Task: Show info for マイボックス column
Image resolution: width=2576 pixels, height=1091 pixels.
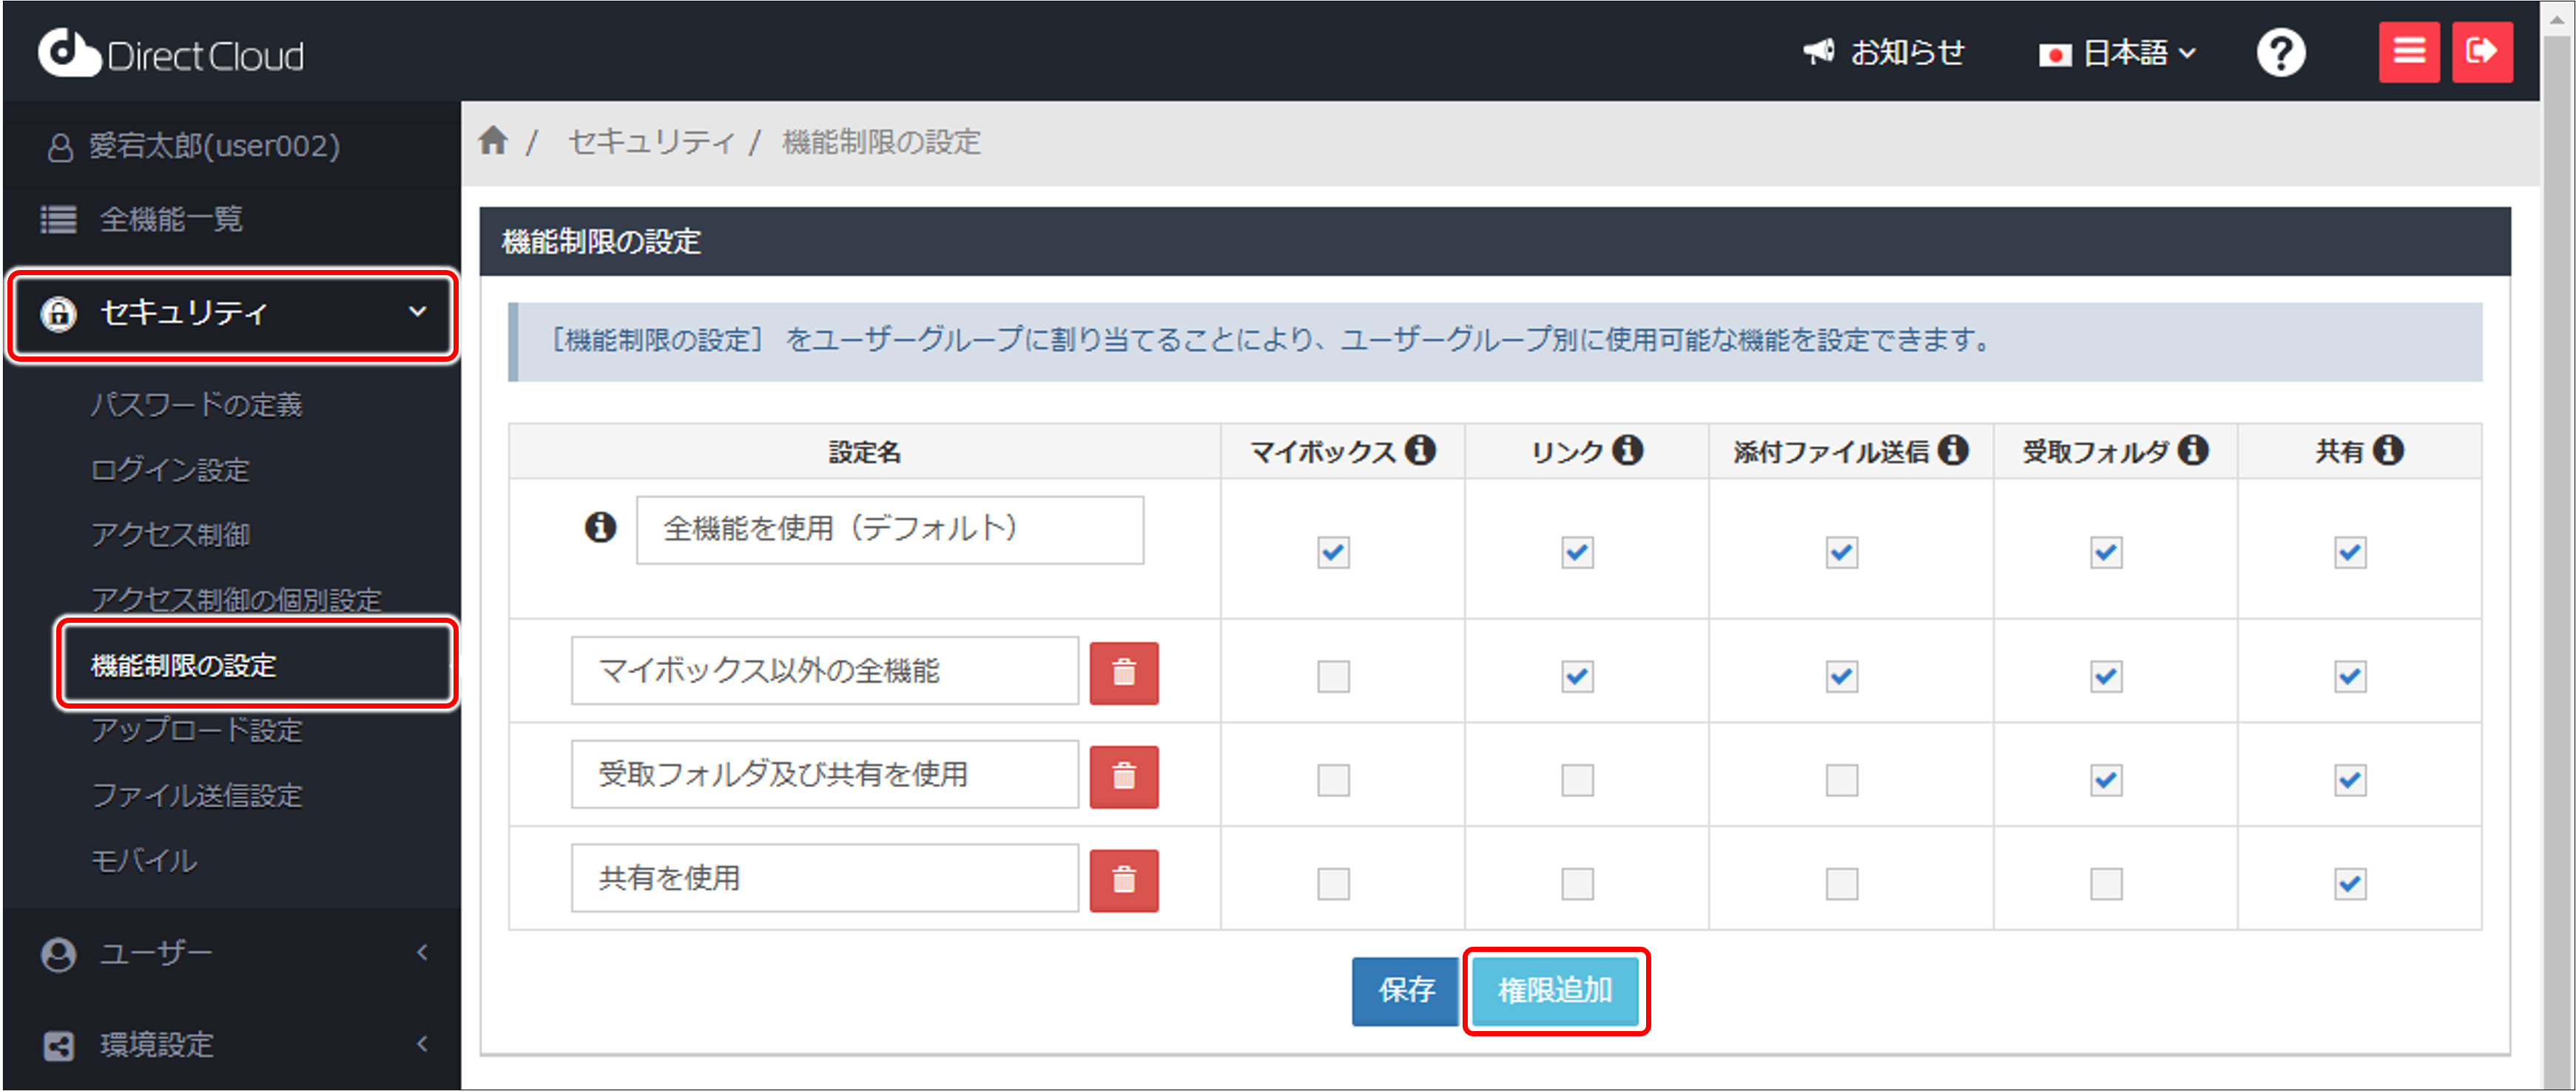Action: 1420,450
